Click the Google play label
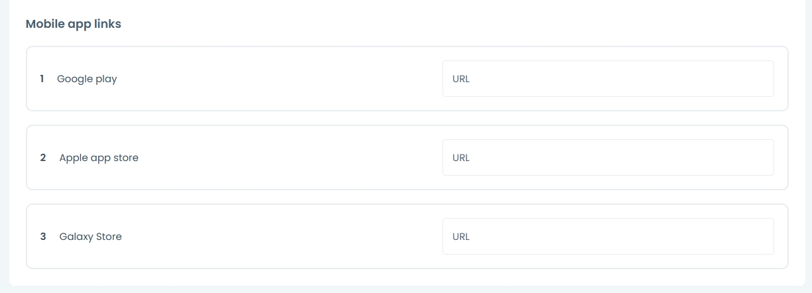 [x=87, y=79]
